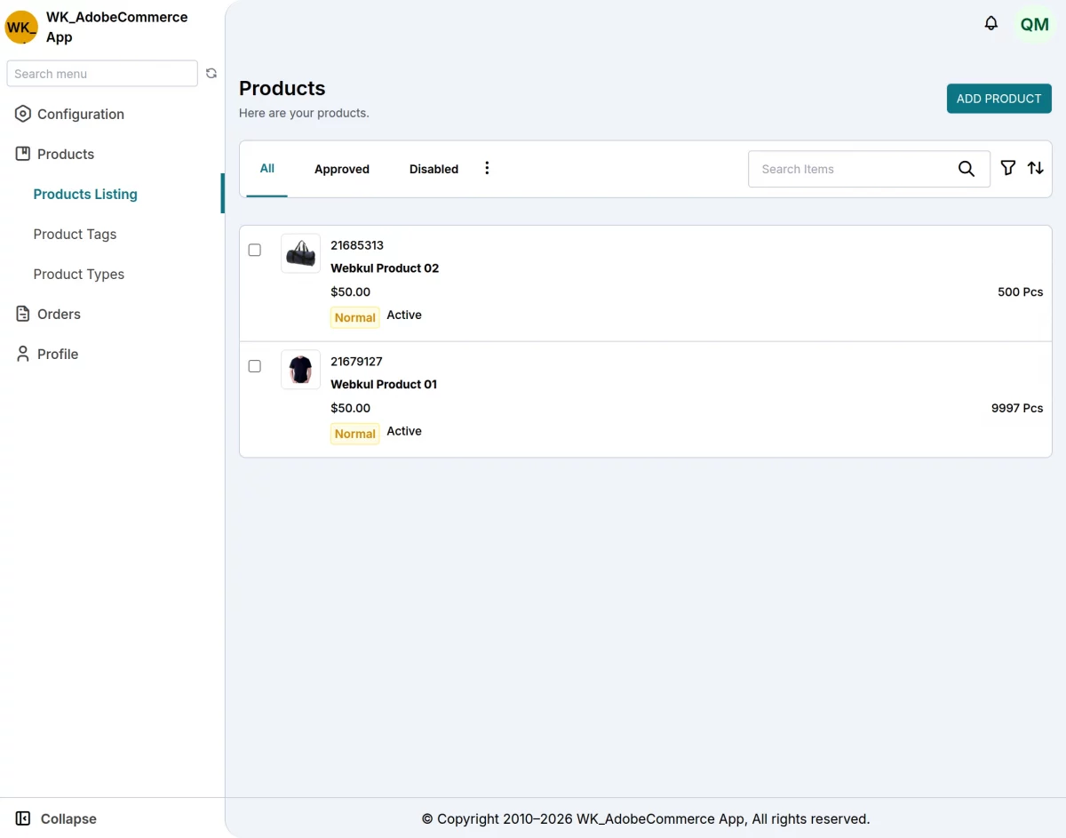The image size is (1066, 838).
Task: Open the QM profile avatar menu
Action: [1034, 25]
